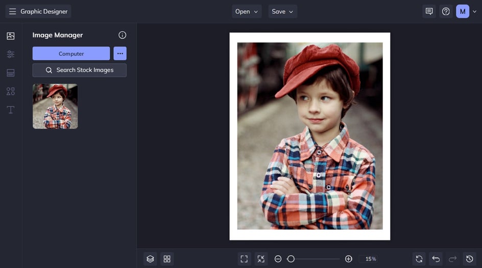Click the Computer upload button
The height and width of the screenshot is (268, 482).
click(x=71, y=53)
